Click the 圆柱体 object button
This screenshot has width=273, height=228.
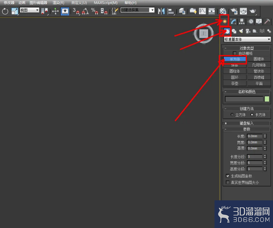pos(235,71)
